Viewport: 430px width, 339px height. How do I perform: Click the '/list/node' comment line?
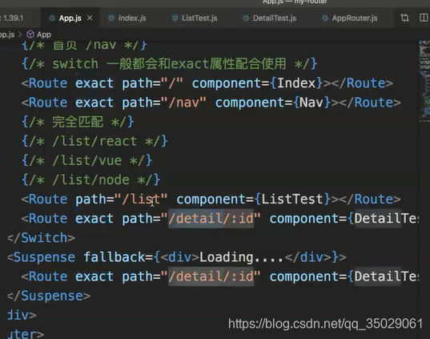point(90,180)
